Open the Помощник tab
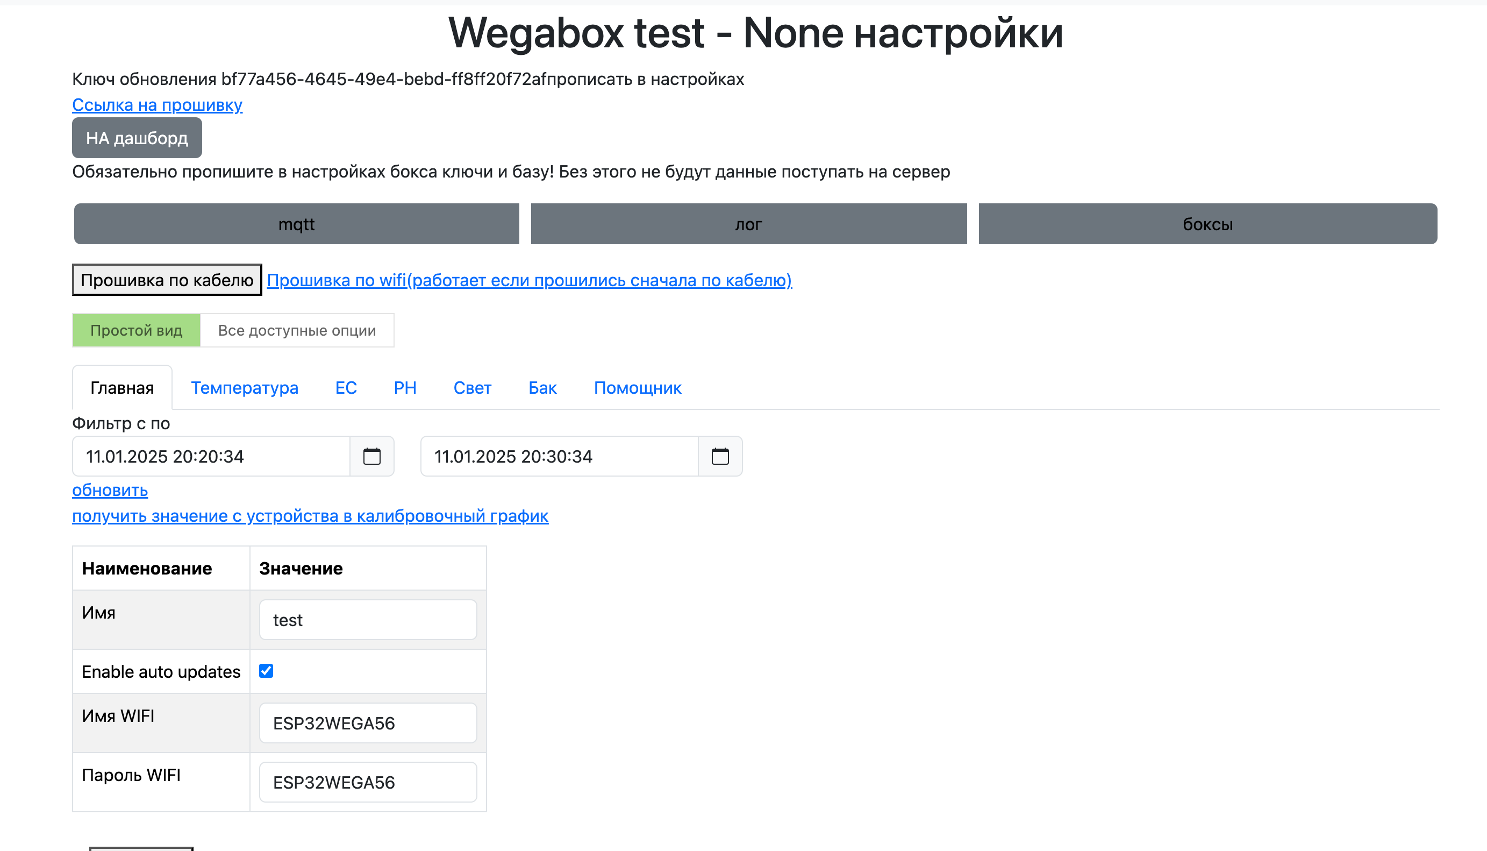 637,387
